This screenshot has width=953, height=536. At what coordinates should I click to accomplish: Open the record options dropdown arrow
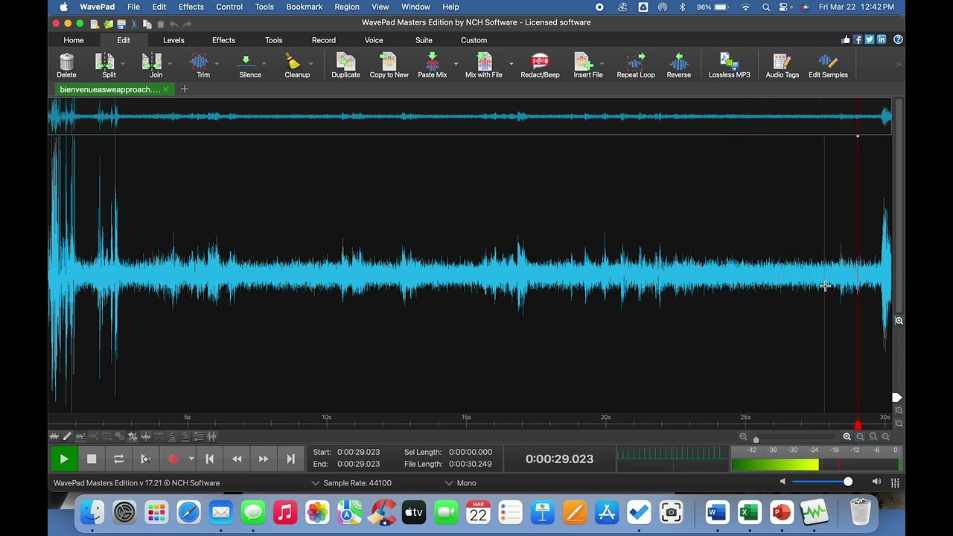[x=191, y=459]
